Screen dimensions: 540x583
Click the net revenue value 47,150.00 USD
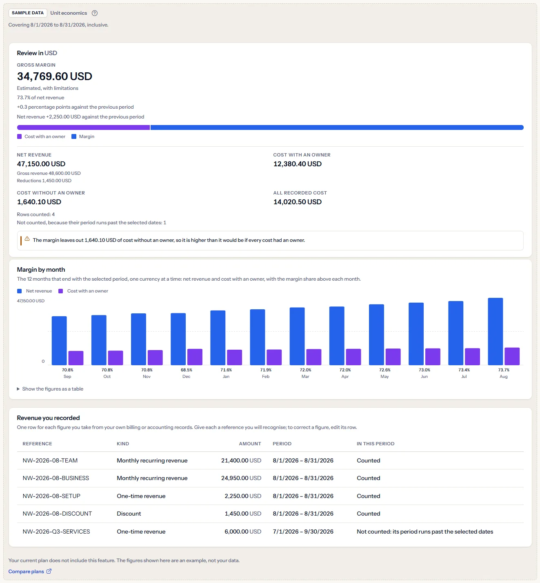click(41, 164)
